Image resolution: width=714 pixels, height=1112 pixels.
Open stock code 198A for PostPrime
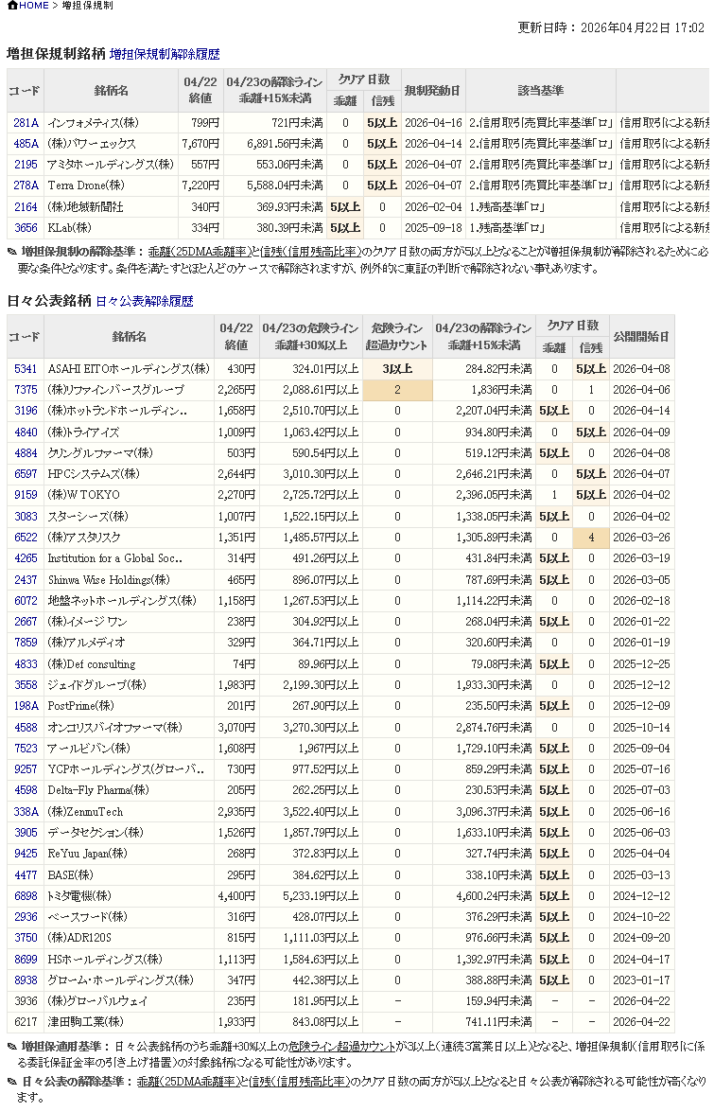click(x=26, y=706)
